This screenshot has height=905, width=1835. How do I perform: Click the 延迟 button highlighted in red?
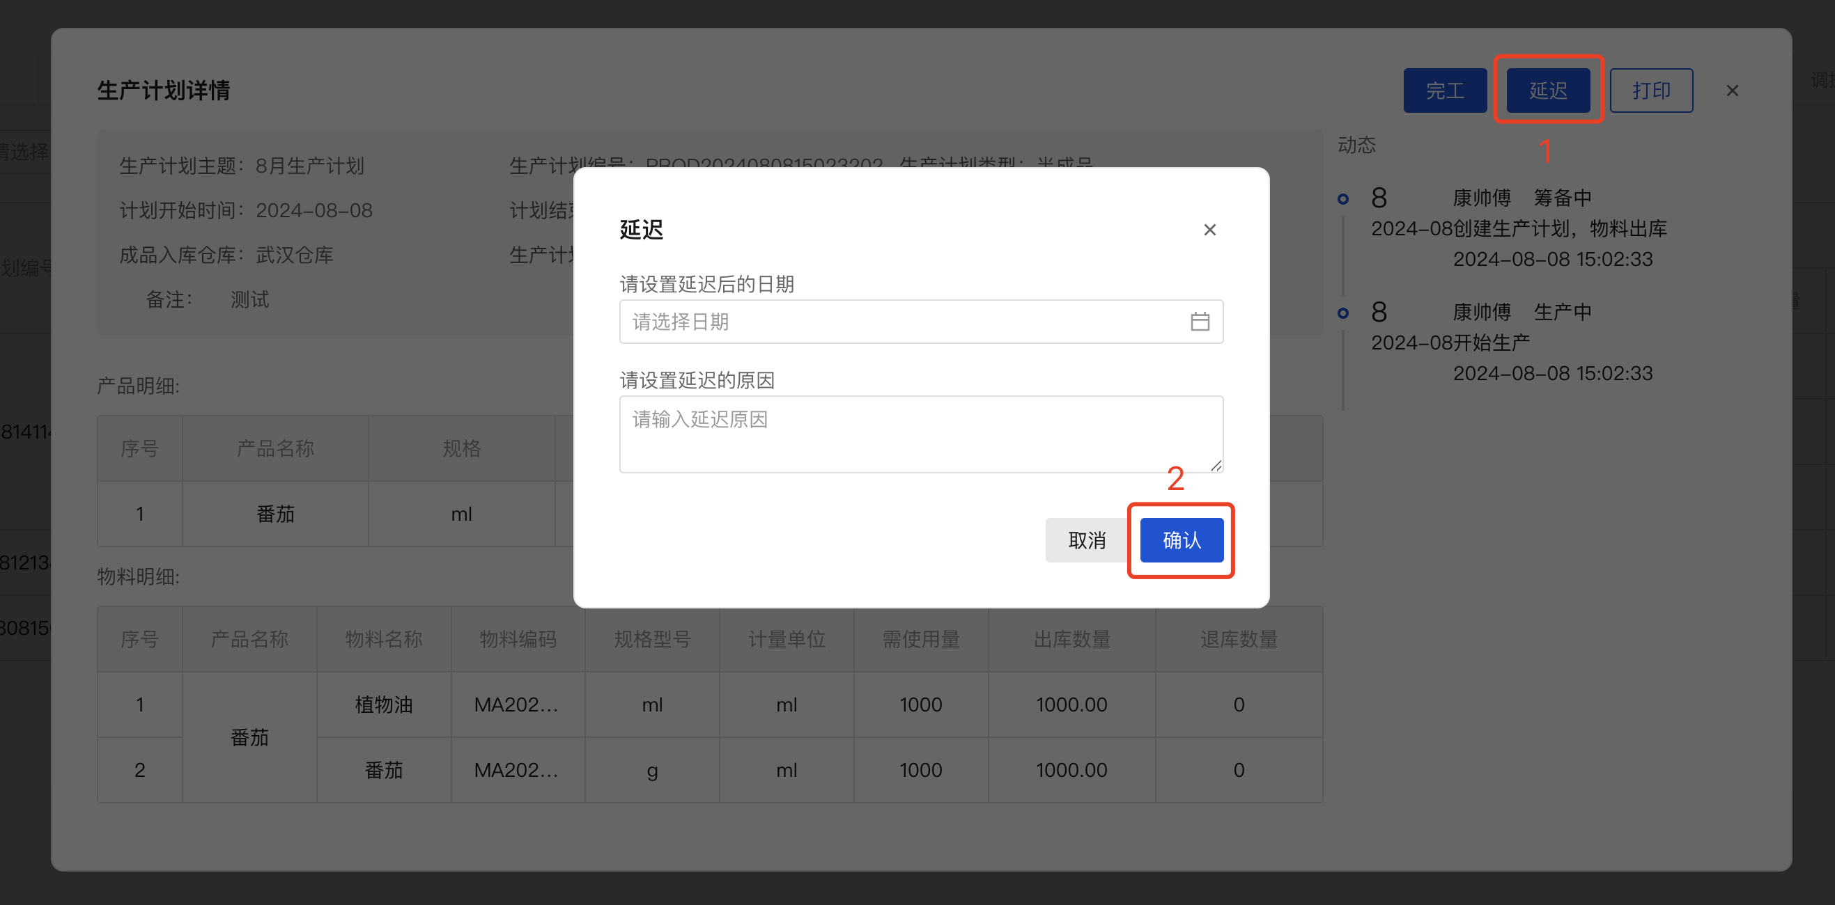[x=1547, y=90]
